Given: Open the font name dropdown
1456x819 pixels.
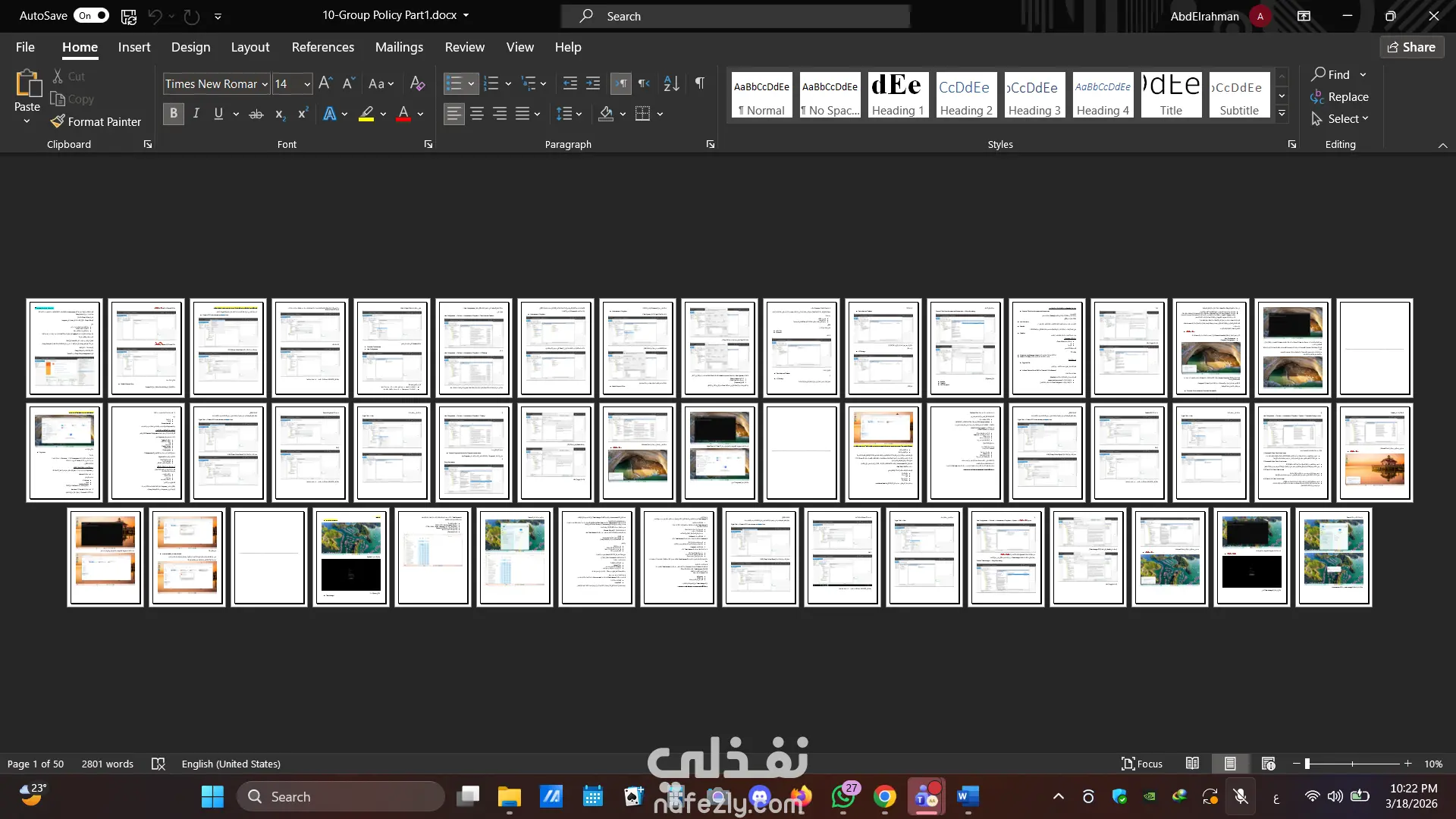Looking at the screenshot, I should [x=265, y=84].
